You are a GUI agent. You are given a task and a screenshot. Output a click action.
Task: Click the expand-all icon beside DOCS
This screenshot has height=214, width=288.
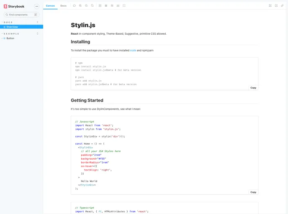38,22
